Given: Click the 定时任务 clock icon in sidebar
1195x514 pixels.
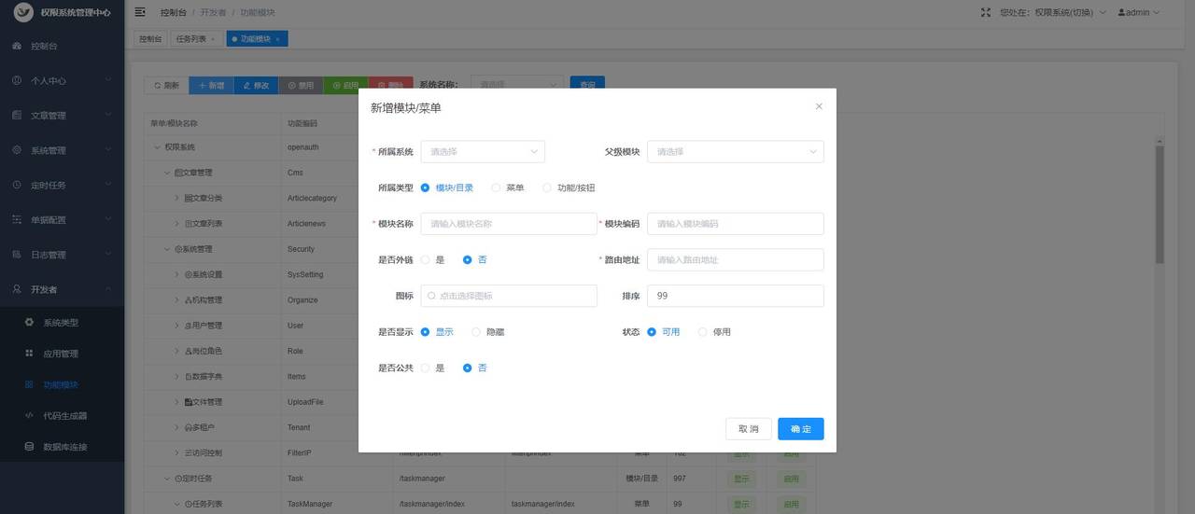Looking at the screenshot, I should (17, 185).
